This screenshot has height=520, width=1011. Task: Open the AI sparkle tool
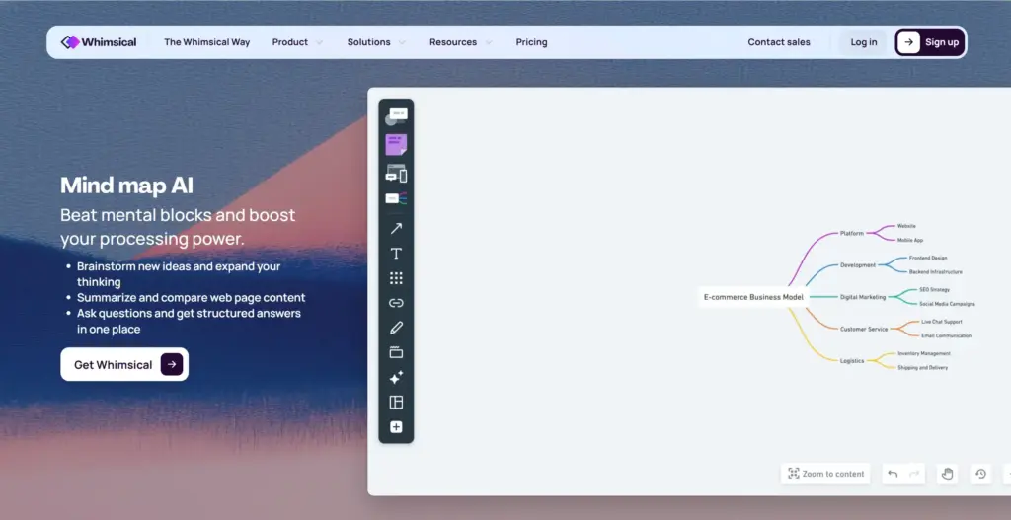pos(396,377)
